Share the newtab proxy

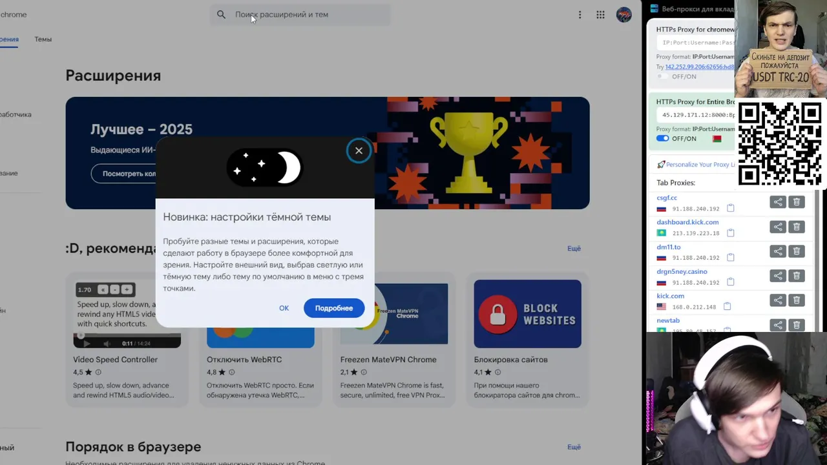pos(778,325)
